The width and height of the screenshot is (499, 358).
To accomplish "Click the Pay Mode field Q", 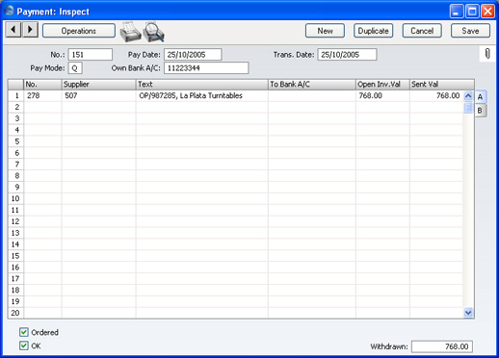I will (x=75, y=68).
